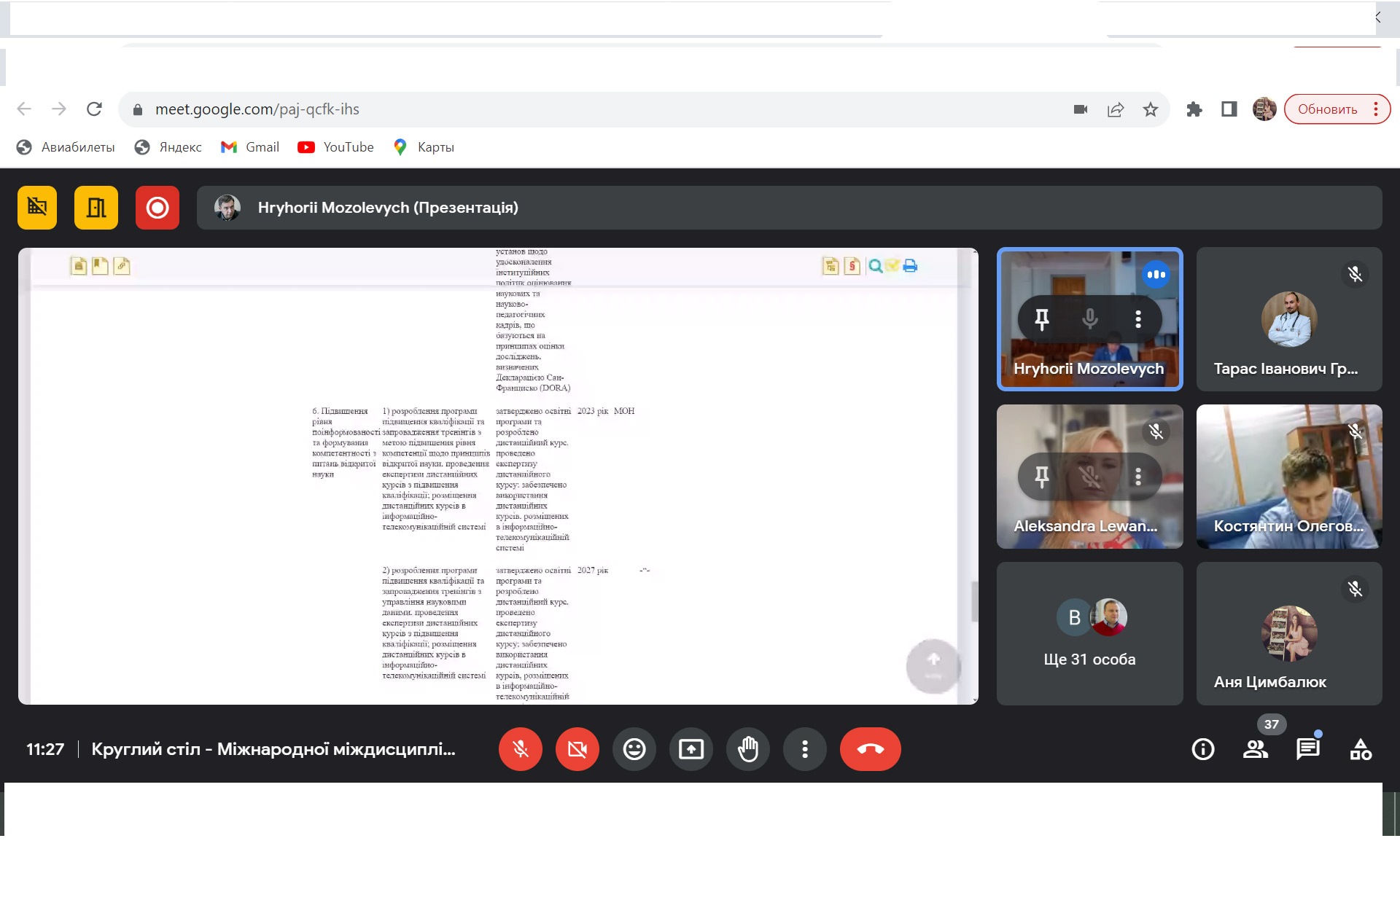Pin Hryhorii Mozolevych's video tile

(x=1041, y=318)
